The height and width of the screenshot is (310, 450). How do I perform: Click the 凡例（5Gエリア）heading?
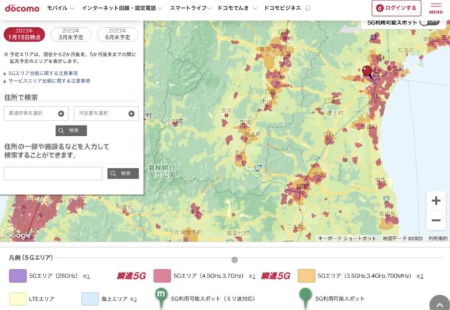31,258
